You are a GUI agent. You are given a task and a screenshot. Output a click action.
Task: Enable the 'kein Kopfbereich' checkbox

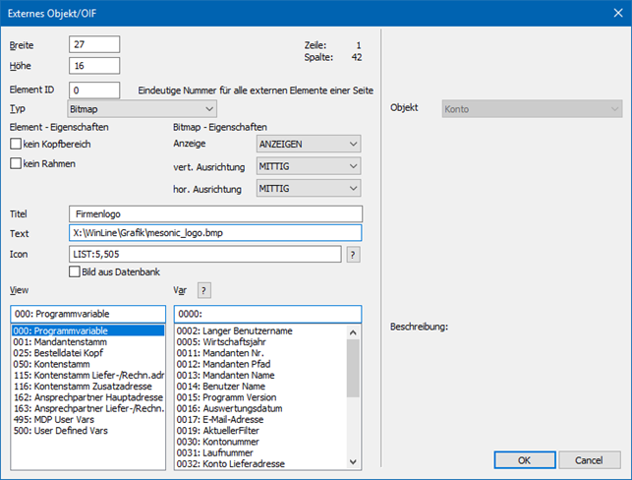(x=16, y=145)
